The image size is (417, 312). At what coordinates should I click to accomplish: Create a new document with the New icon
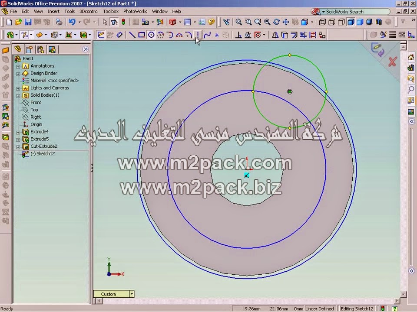[x=9, y=22]
